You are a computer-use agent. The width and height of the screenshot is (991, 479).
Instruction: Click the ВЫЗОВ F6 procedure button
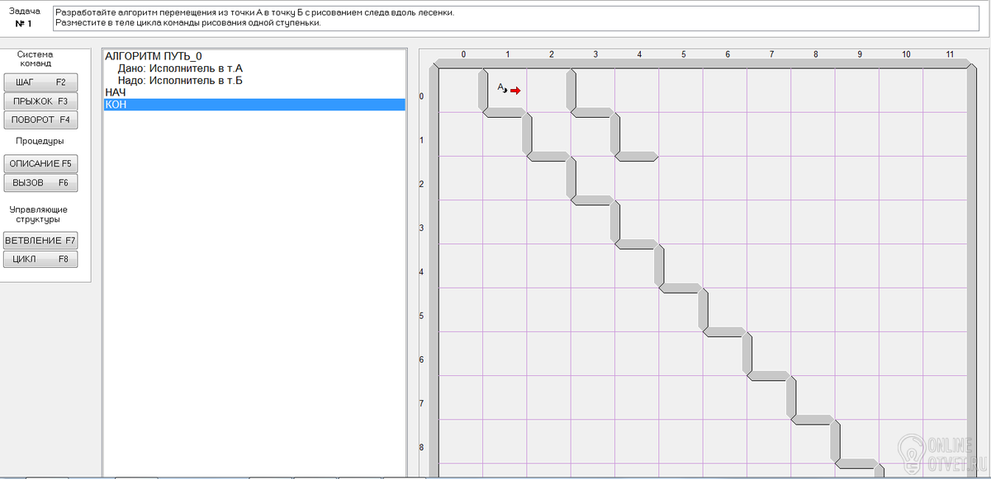[x=40, y=182]
